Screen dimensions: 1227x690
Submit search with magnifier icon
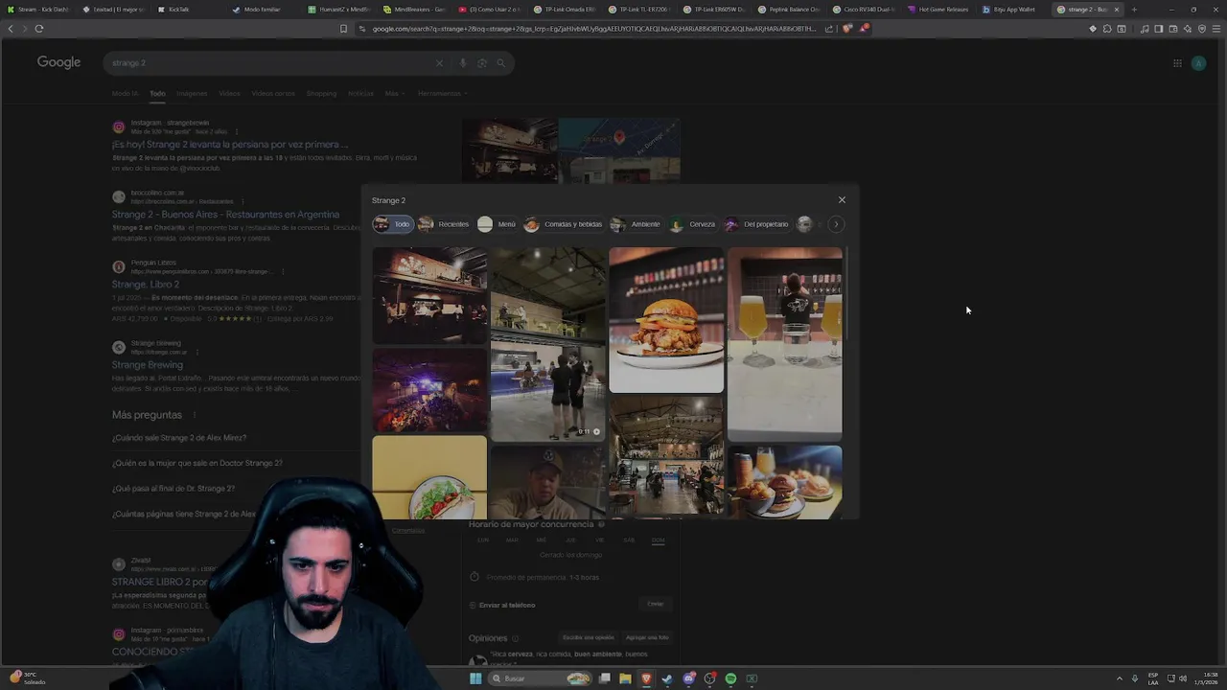500,63
